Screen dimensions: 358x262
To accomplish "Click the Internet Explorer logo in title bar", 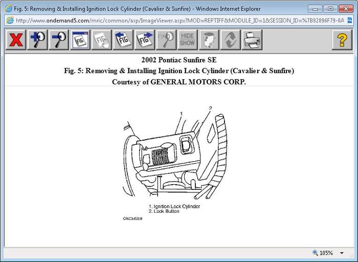I will (x=9, y=9).
